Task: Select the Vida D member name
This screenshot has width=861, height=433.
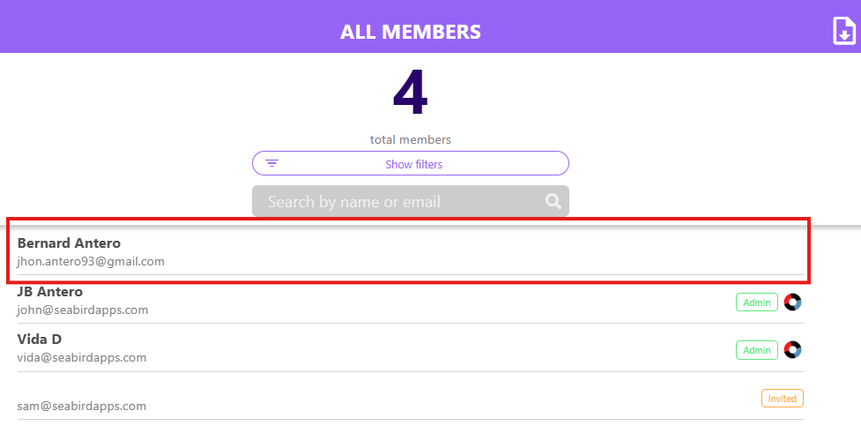Action: 39,340
